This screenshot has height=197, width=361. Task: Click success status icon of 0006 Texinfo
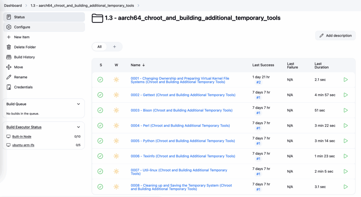click(100, 156)
